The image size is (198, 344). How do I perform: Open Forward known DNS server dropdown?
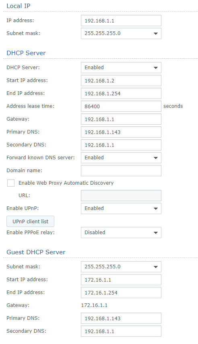(121, 158)
